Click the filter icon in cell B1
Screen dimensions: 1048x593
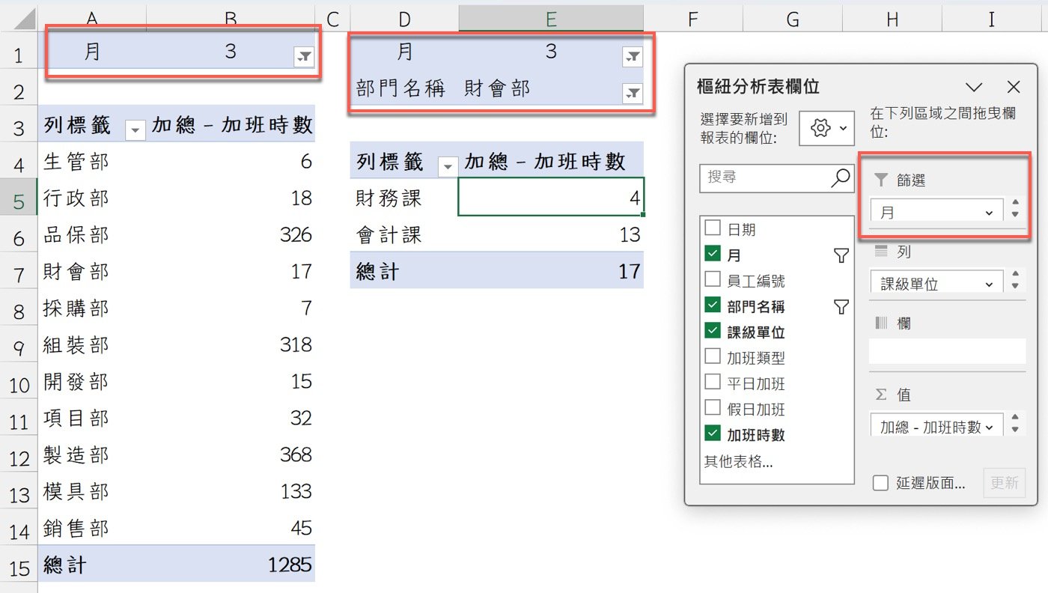(303, 57)
